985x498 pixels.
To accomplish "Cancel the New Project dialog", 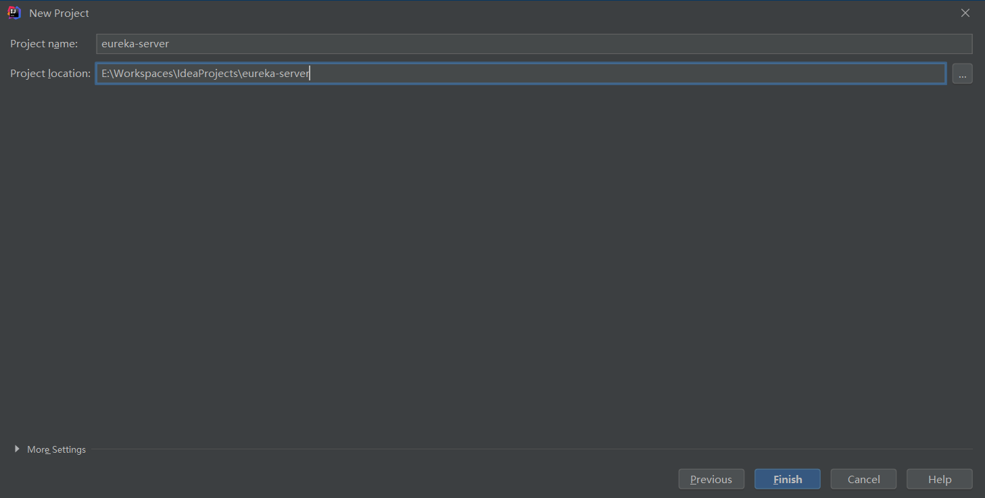I will pyautogui.click(x=863, y=479).
